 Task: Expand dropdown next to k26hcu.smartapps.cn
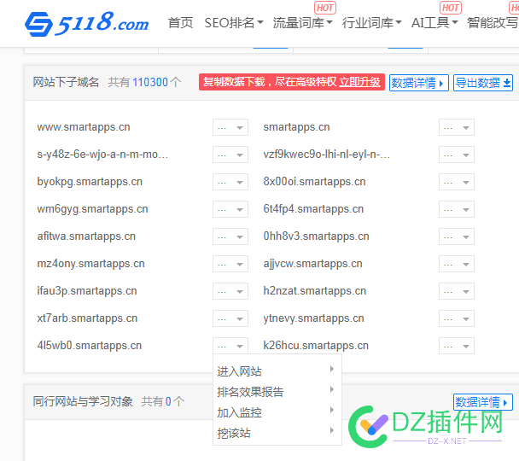tap(457, 346)
